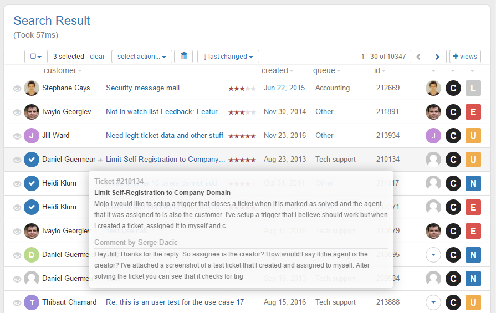This screenshot has width=496, height=313.
Task: Go to previous page of results
Action: 419,57
